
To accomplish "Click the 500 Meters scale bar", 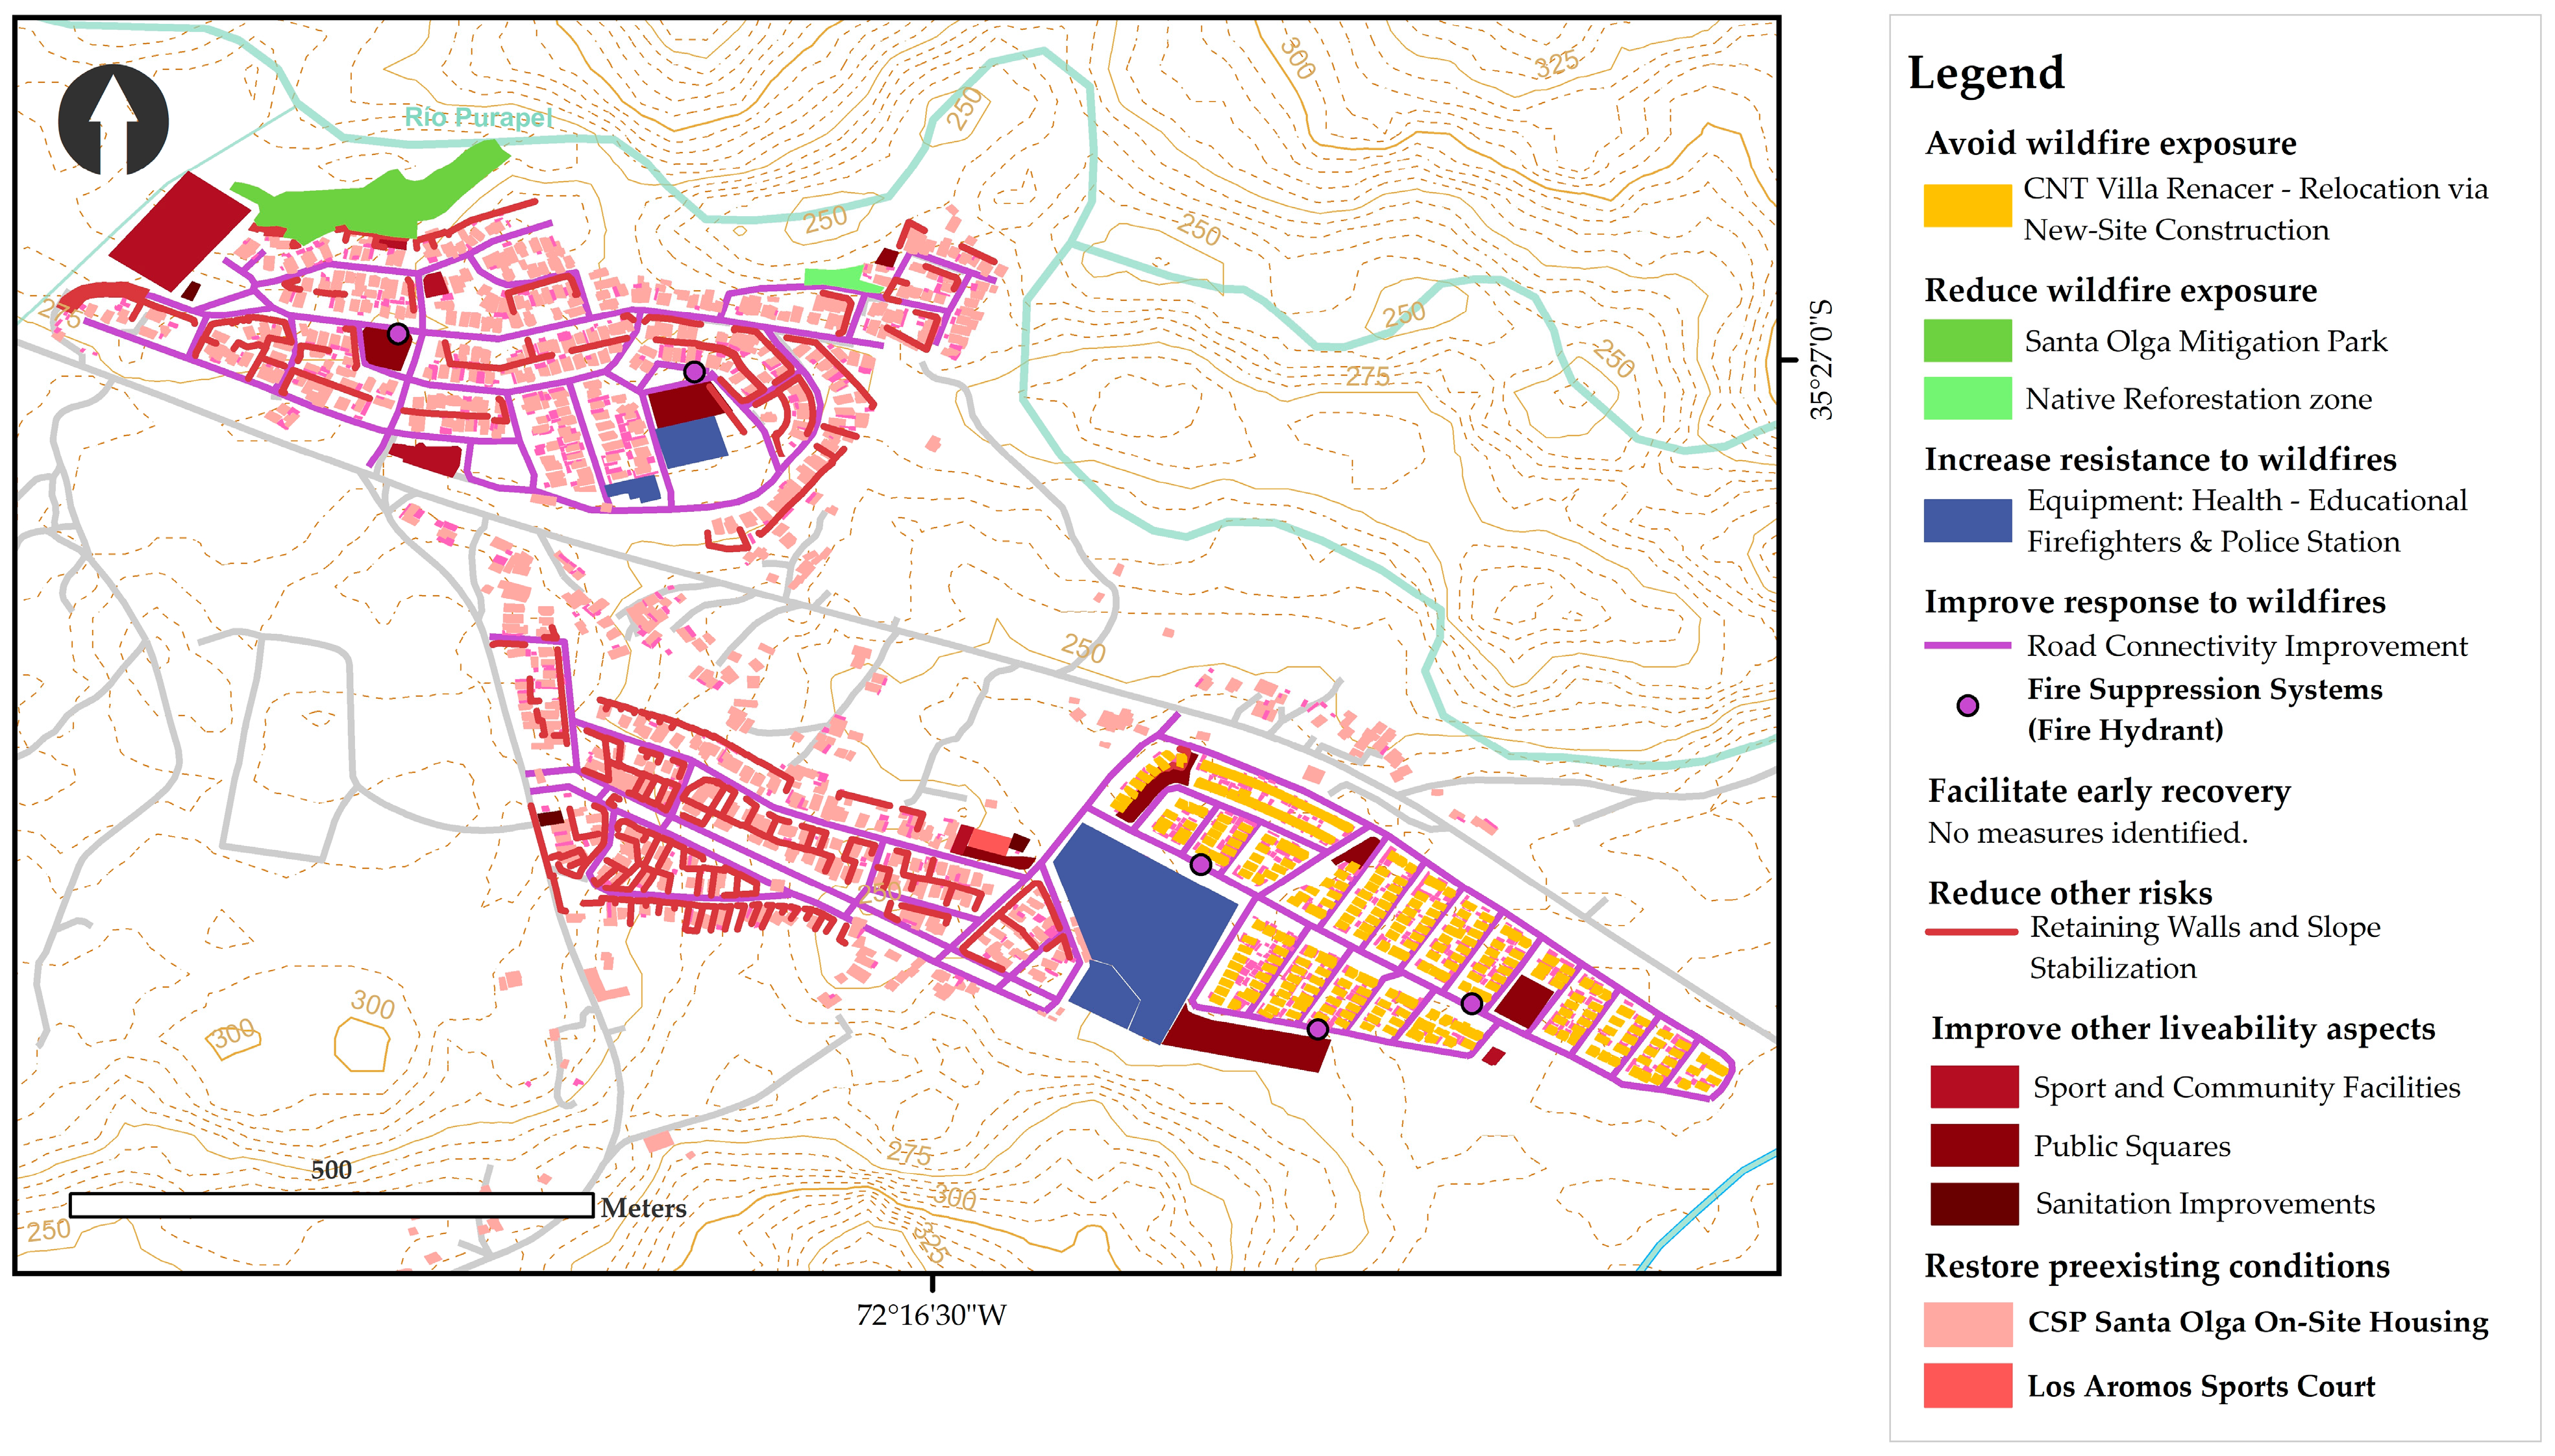I will click(x=331, y=1204).
